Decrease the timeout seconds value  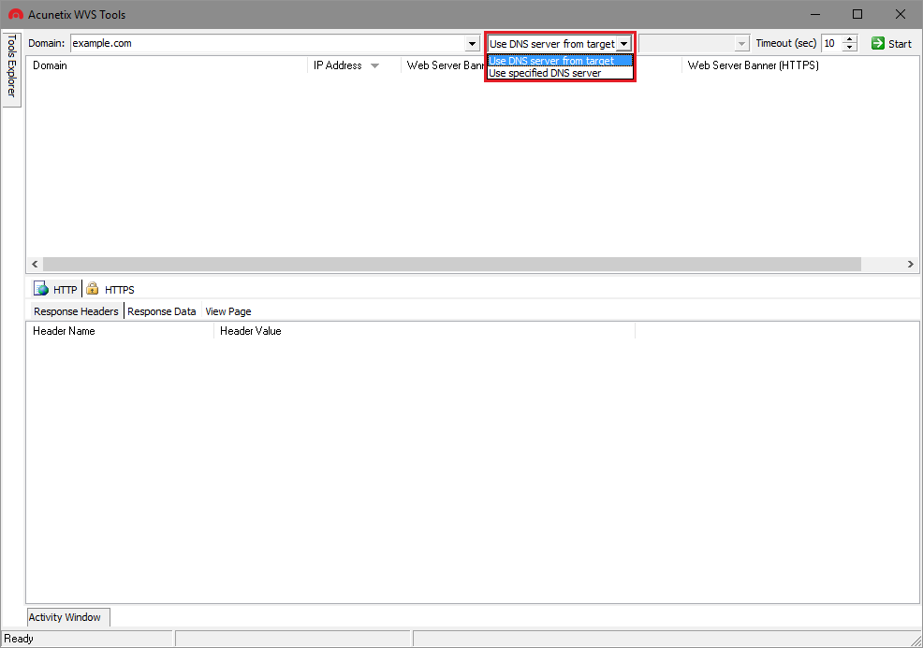point(849,48)
